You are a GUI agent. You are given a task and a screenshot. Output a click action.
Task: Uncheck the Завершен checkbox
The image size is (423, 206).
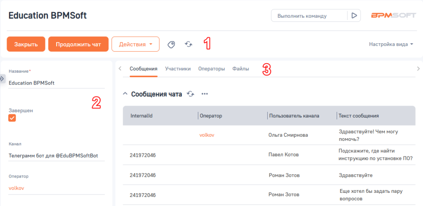click(12, 118)
